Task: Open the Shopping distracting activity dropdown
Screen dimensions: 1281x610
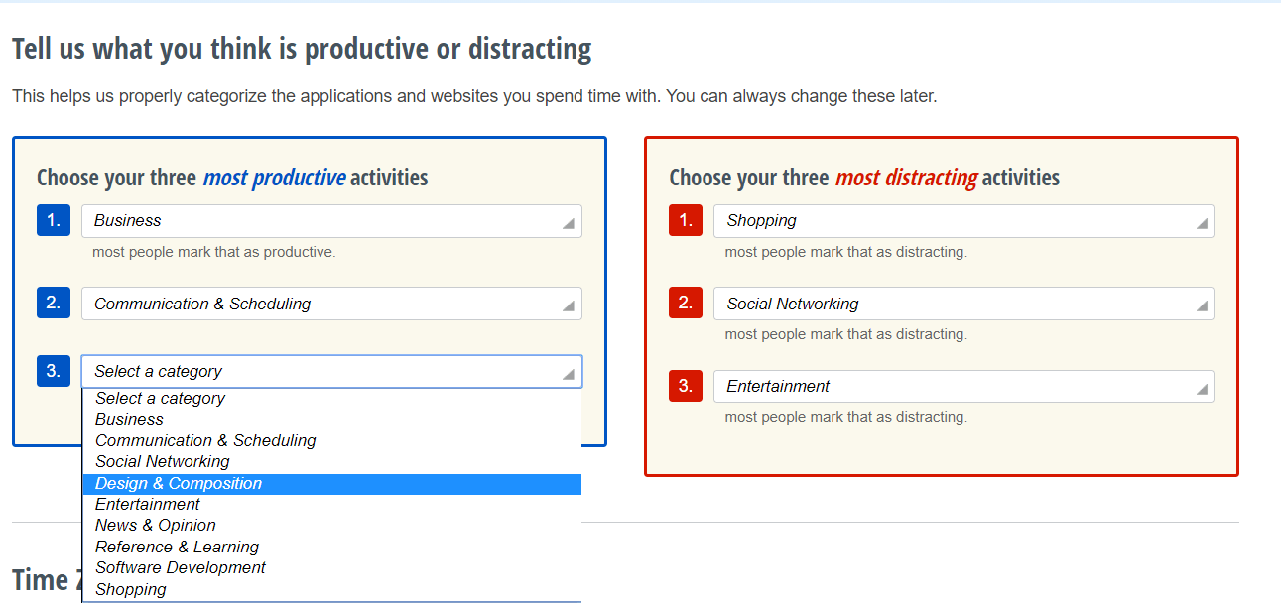Action: tap(962, 220)
